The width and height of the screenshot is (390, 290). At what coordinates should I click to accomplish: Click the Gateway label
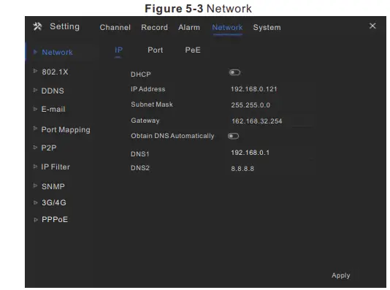pyautogui.click(x=145, y=121)
